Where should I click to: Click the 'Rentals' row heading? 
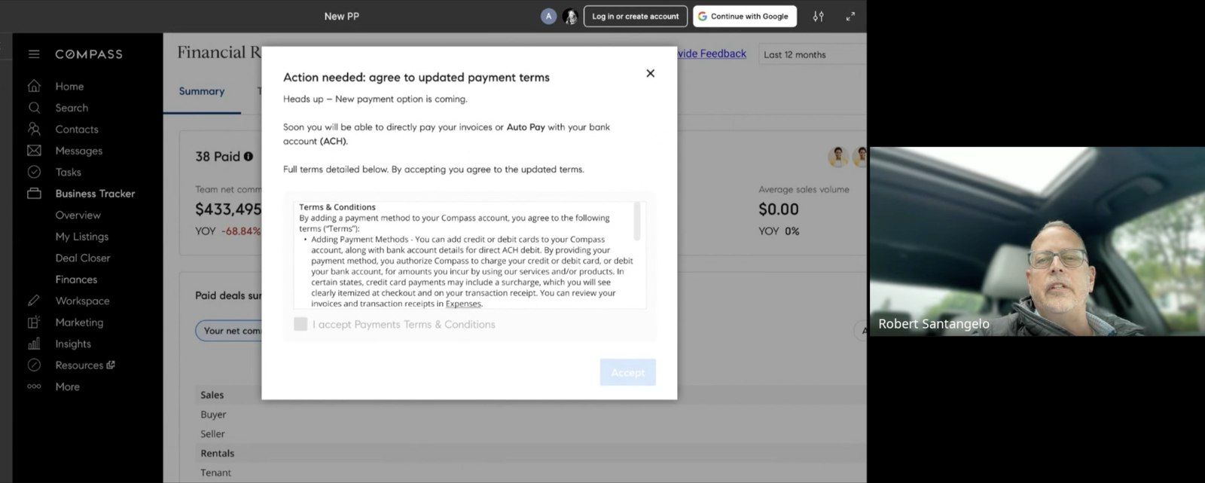click(217, 454)
